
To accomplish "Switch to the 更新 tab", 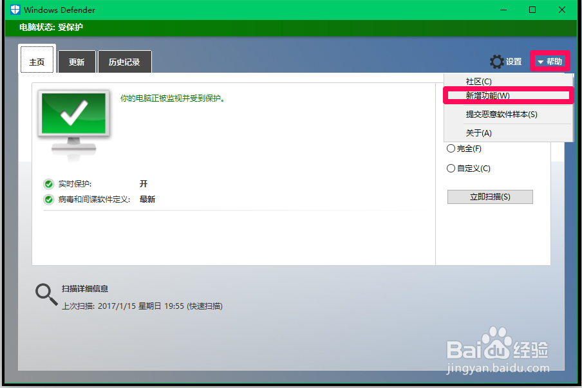I will pos(77,62).
